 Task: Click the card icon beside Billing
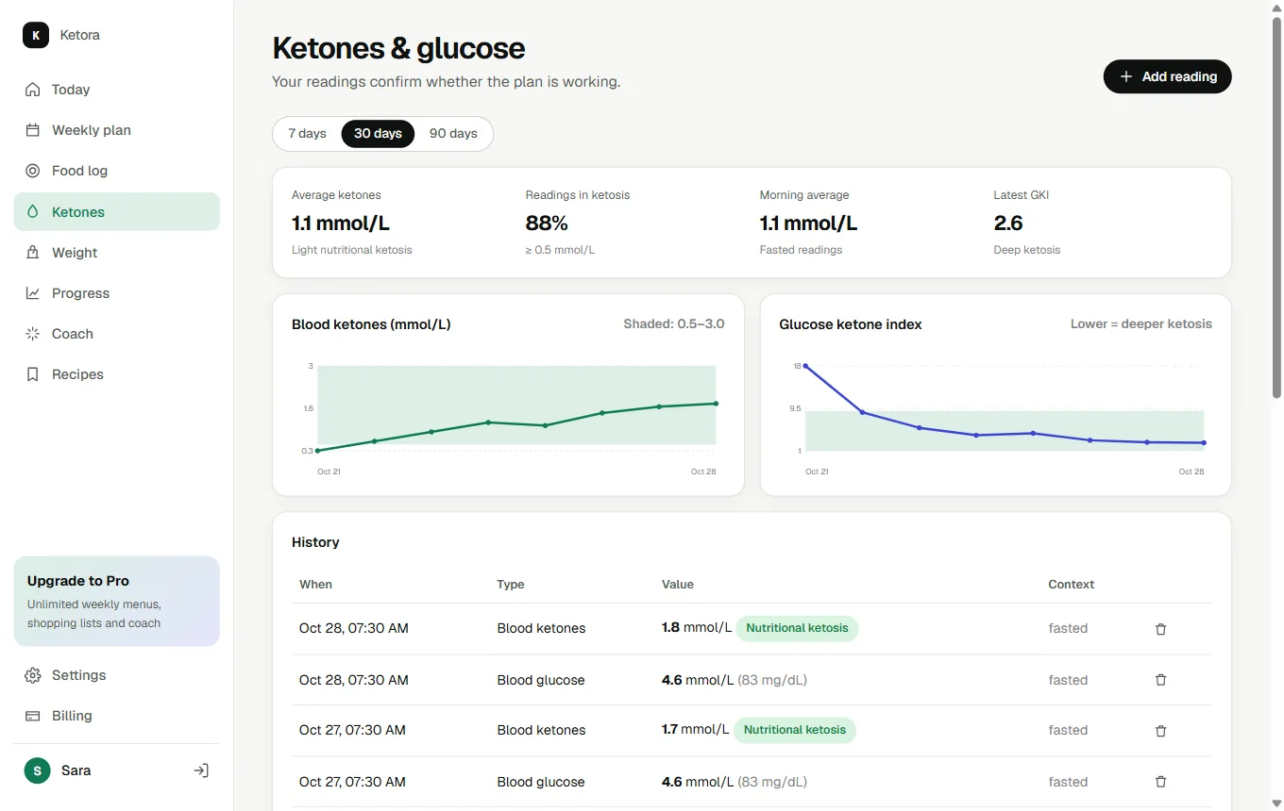click(x=33, y=716)
